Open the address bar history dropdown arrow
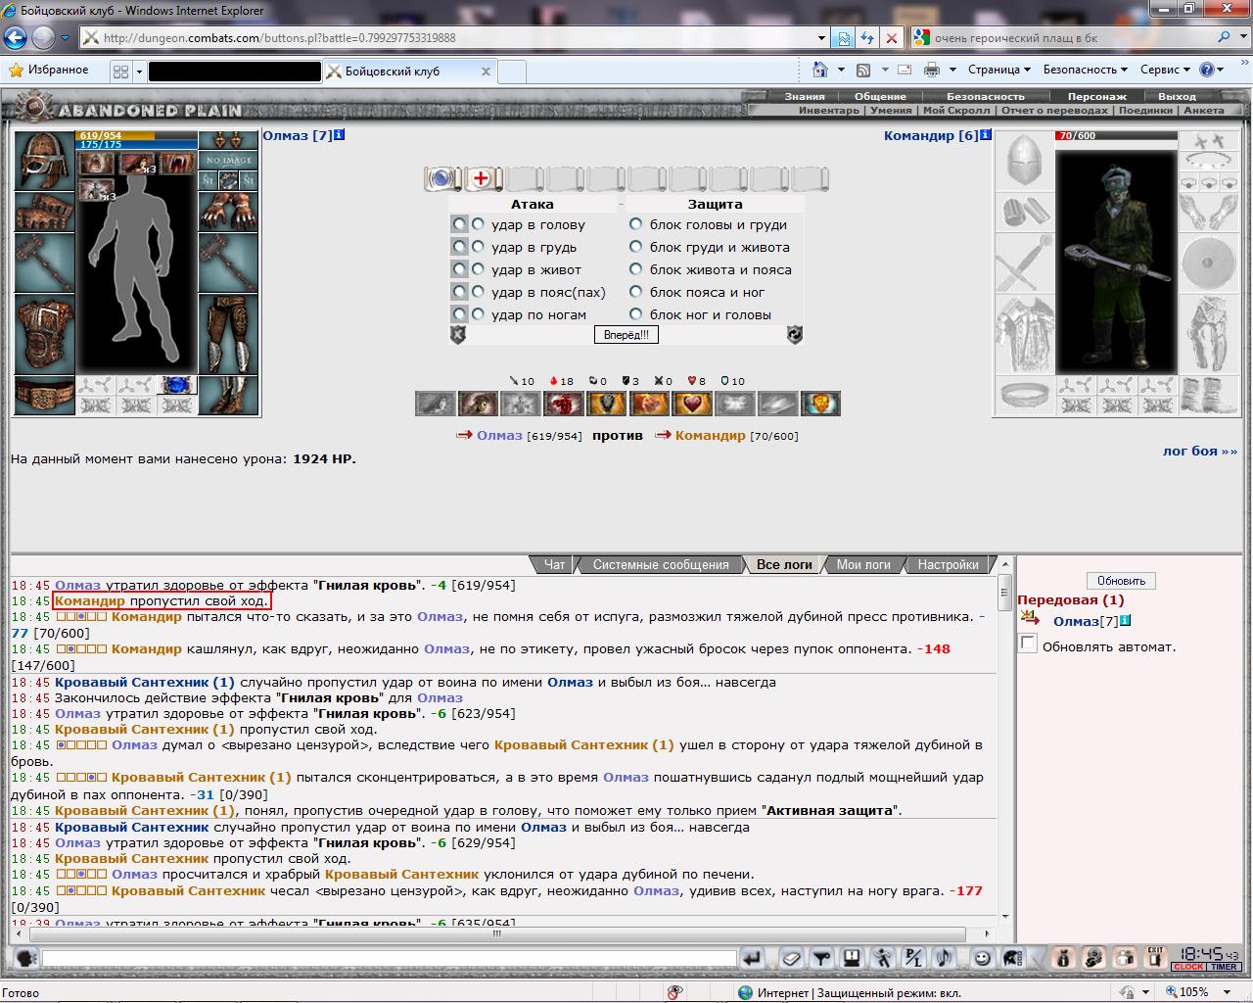 (821, 38)
